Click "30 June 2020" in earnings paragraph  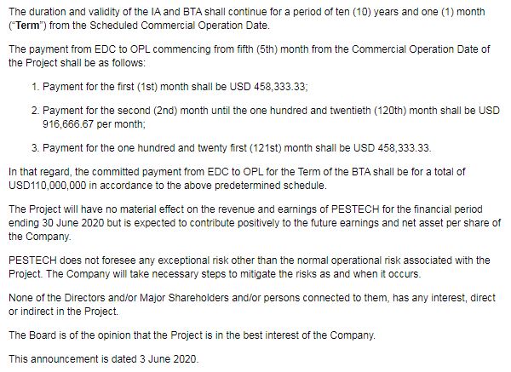click(73, 223)
